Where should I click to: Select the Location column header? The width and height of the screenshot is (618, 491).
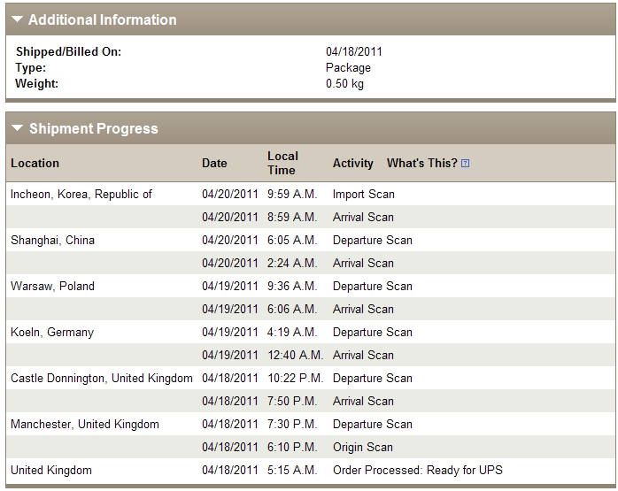click(35, 163)
